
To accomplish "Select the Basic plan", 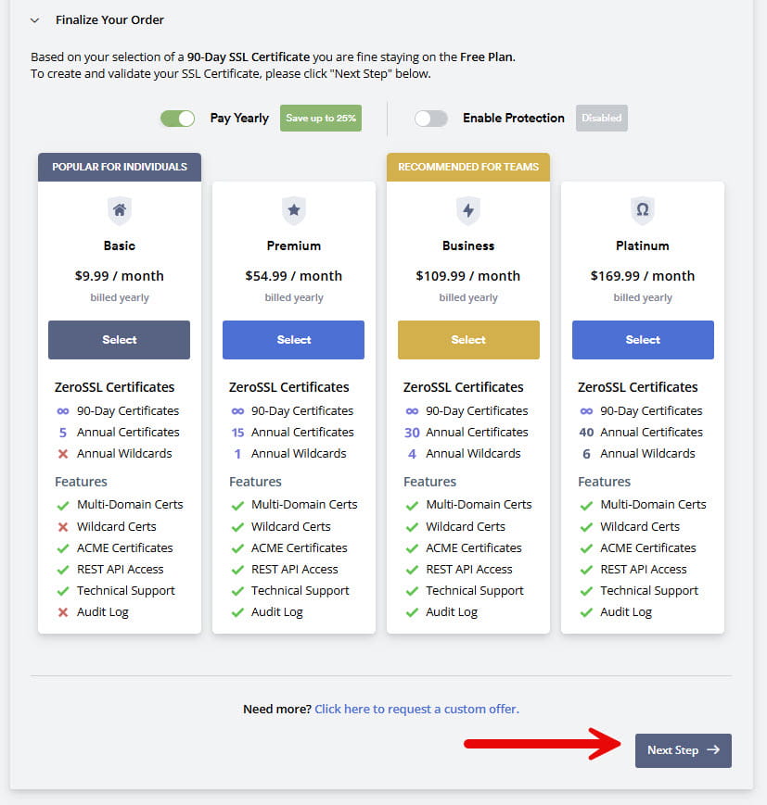I will 120,340.
